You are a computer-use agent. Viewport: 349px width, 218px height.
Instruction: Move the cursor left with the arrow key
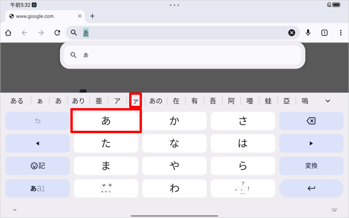click(x=38, y=143)
